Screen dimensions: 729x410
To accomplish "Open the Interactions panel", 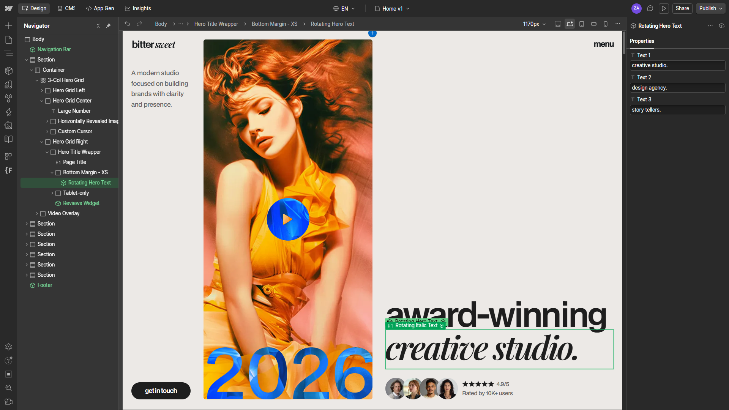I will tap(9, 112).
